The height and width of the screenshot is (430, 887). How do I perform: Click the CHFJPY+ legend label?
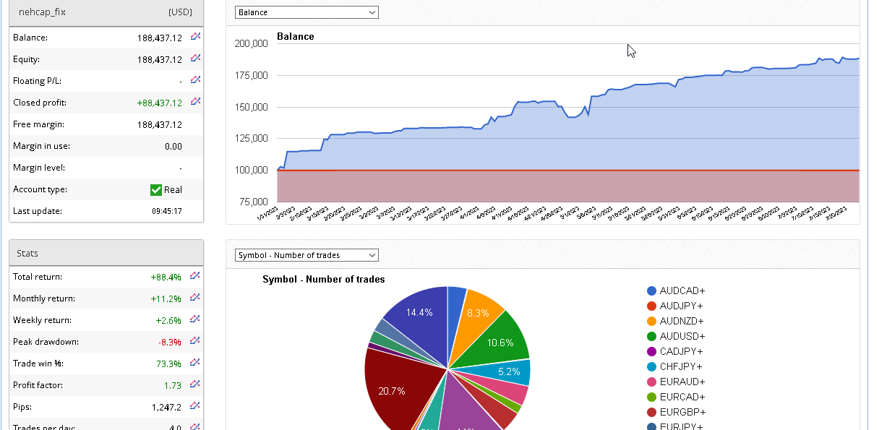pos(682,366)
